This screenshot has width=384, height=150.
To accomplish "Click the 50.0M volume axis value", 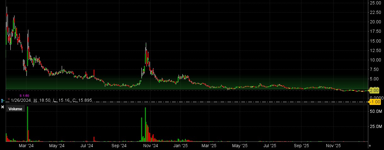I will click(x=376, y=111).
